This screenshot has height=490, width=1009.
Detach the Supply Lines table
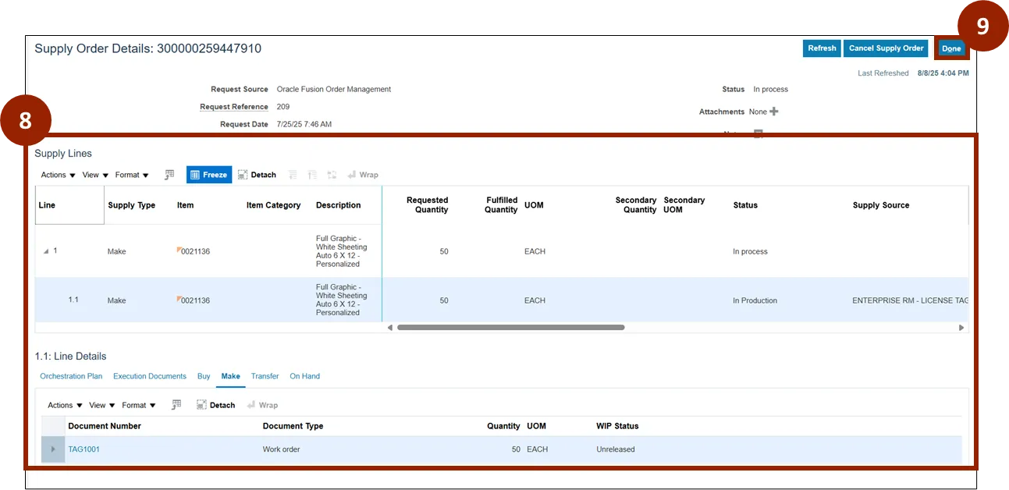257,175
